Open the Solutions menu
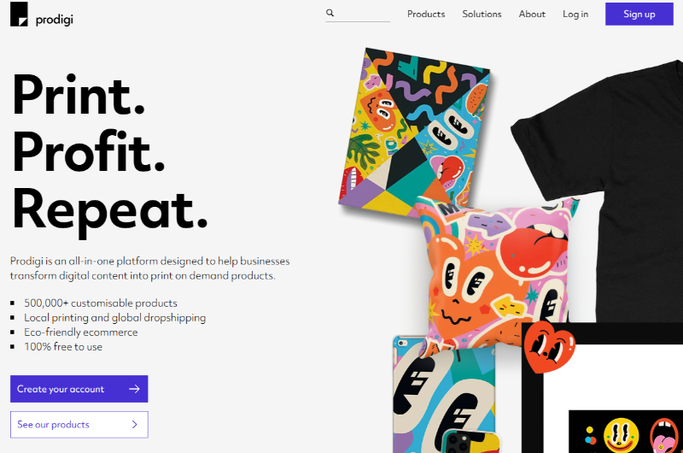683x453 pixels. click(x=482, y=14)
